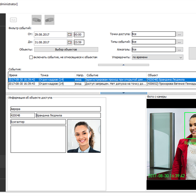
Task: Open calendar picker for the От date
Action: click(70, 34)
